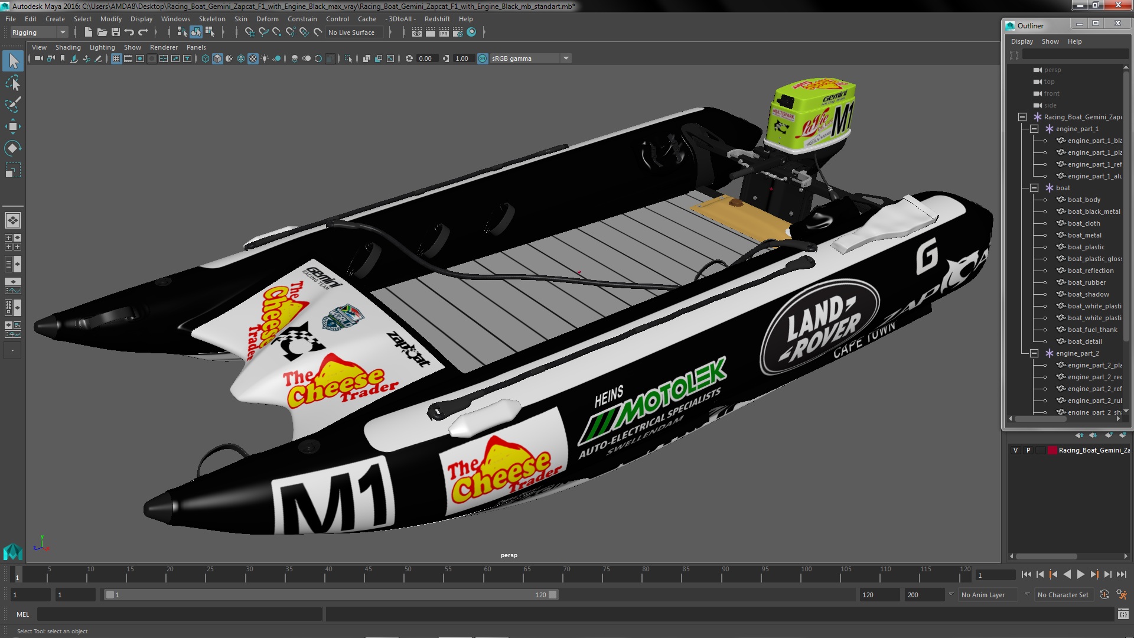
Task: Select by hierarchy mode icon
Action: click(x=182, y=32)
